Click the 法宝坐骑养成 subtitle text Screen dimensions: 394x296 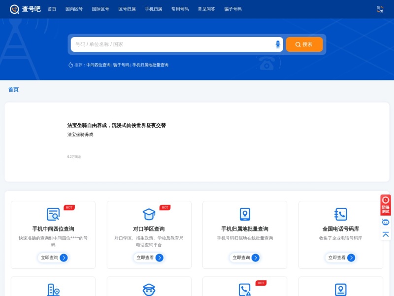[80, 135]
